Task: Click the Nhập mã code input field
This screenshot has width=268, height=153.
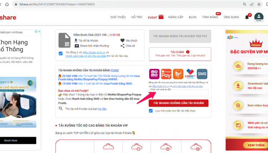Action: pyautogui.click(x=178, y=93)
